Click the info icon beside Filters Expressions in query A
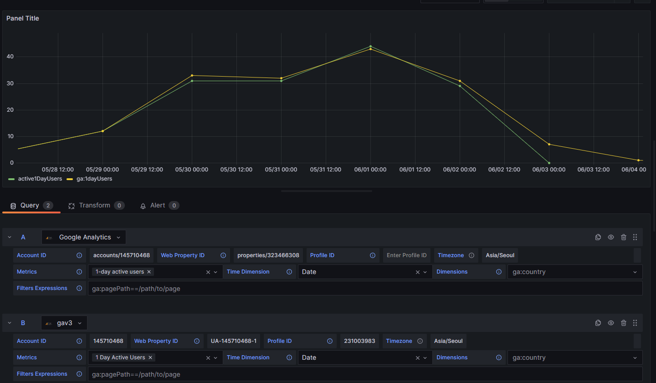656x383 pixels. point(79,288)
